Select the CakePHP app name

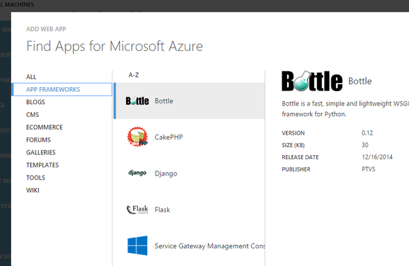point(169,137)
